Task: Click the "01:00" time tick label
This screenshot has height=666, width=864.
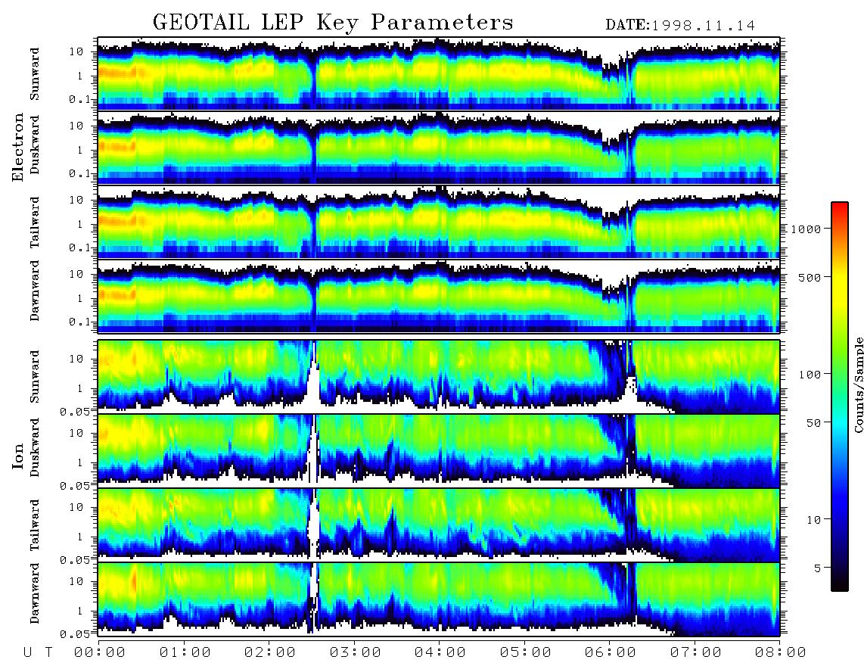Action: click(185, 652)
